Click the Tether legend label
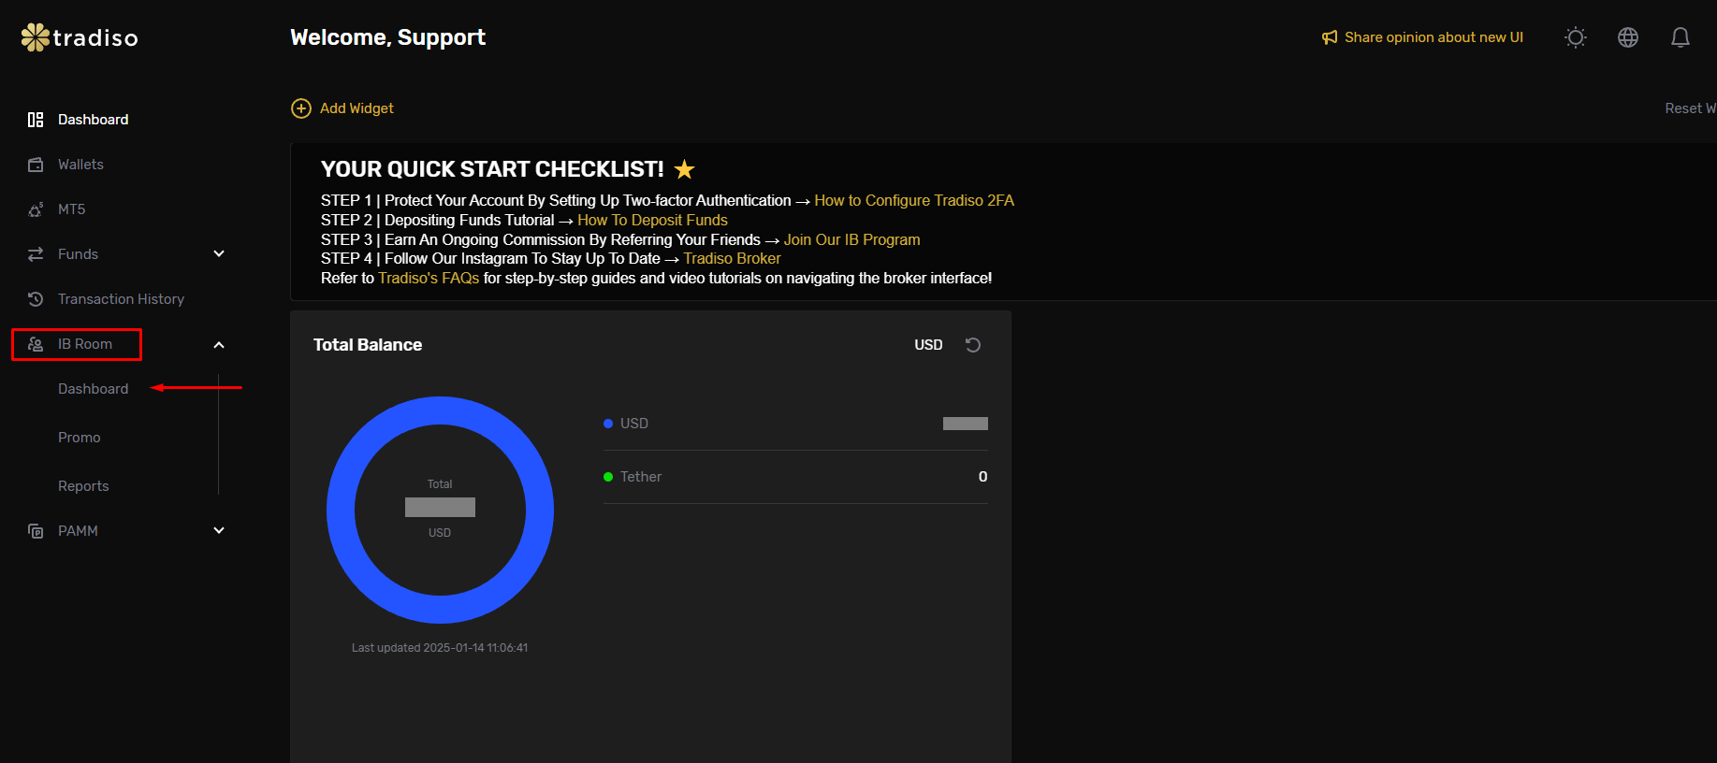 point(641,477)
